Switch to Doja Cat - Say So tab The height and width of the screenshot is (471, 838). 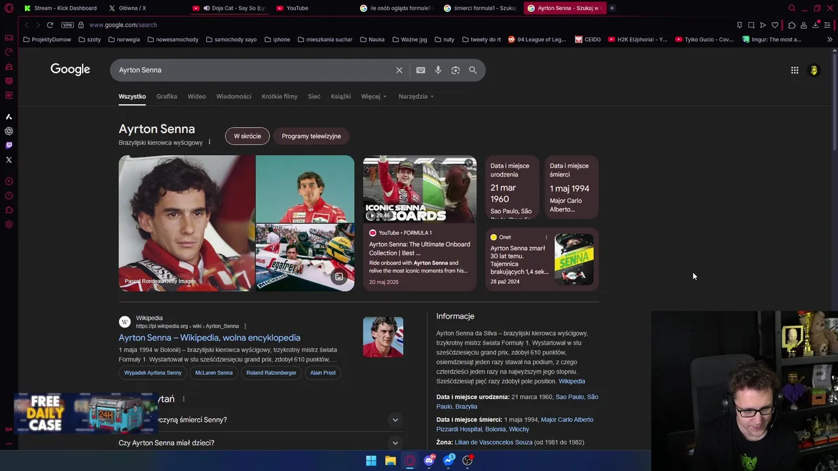[x=229, y=8]
